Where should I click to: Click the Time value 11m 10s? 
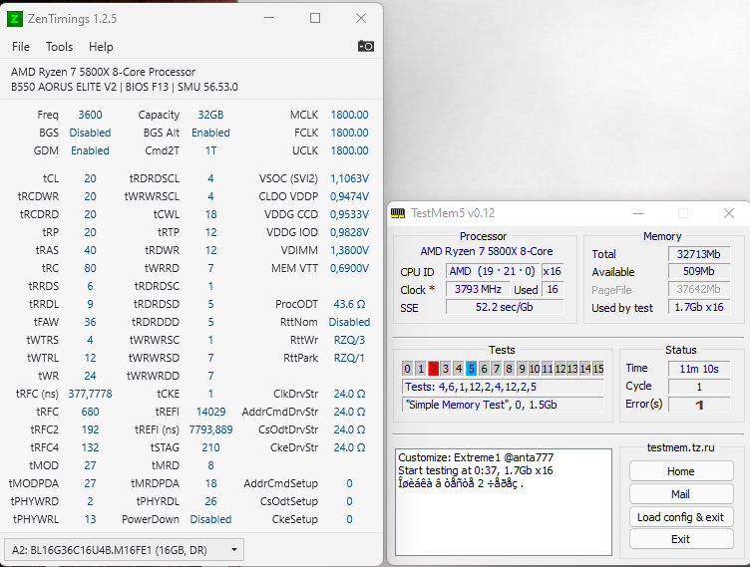(699, 369)
